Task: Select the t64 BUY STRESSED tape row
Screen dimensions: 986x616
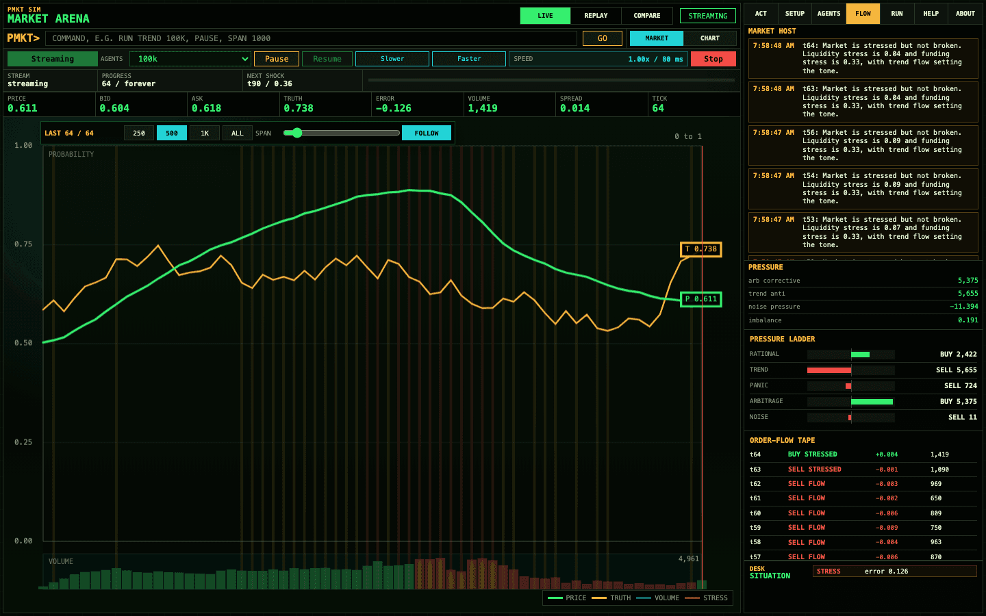Action: (863, 454)
